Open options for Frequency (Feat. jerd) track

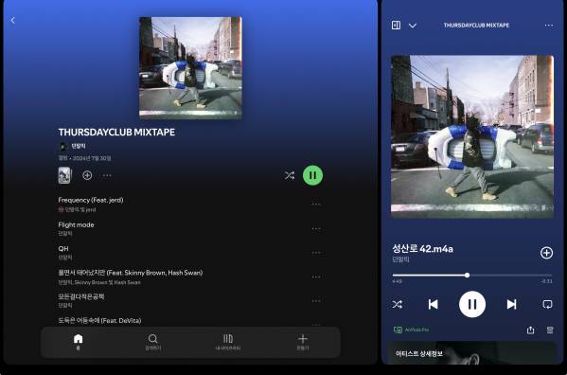[316, 204]
